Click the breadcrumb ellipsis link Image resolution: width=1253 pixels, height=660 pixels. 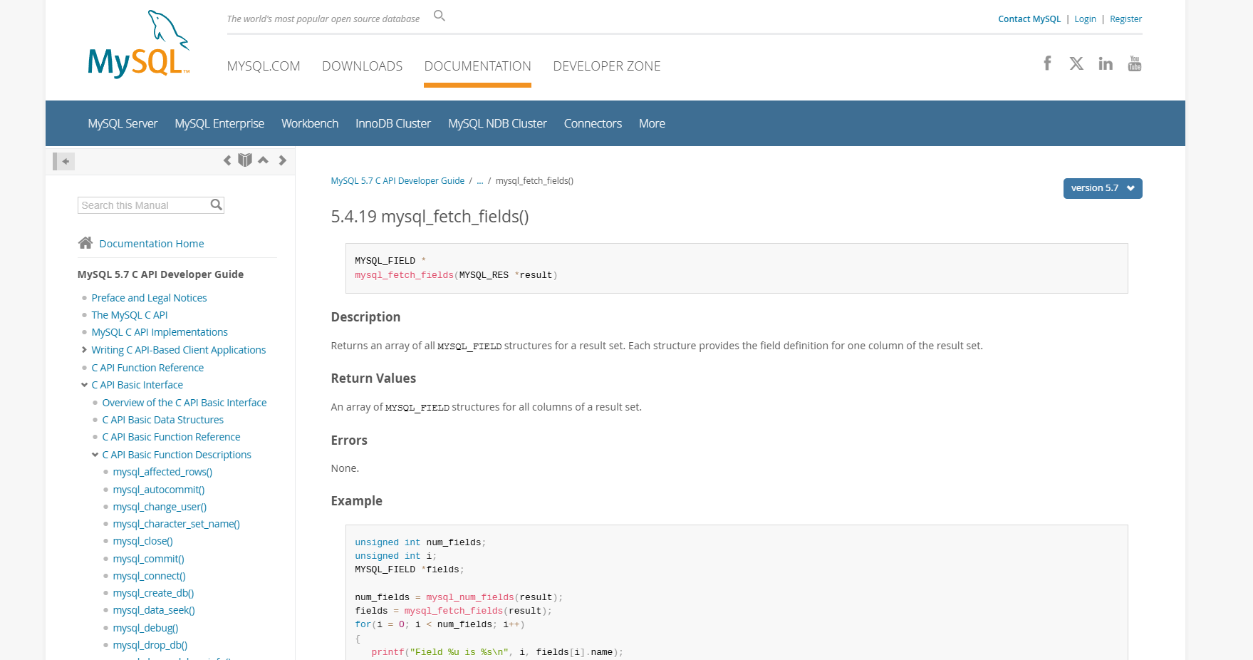click(480, 181)
